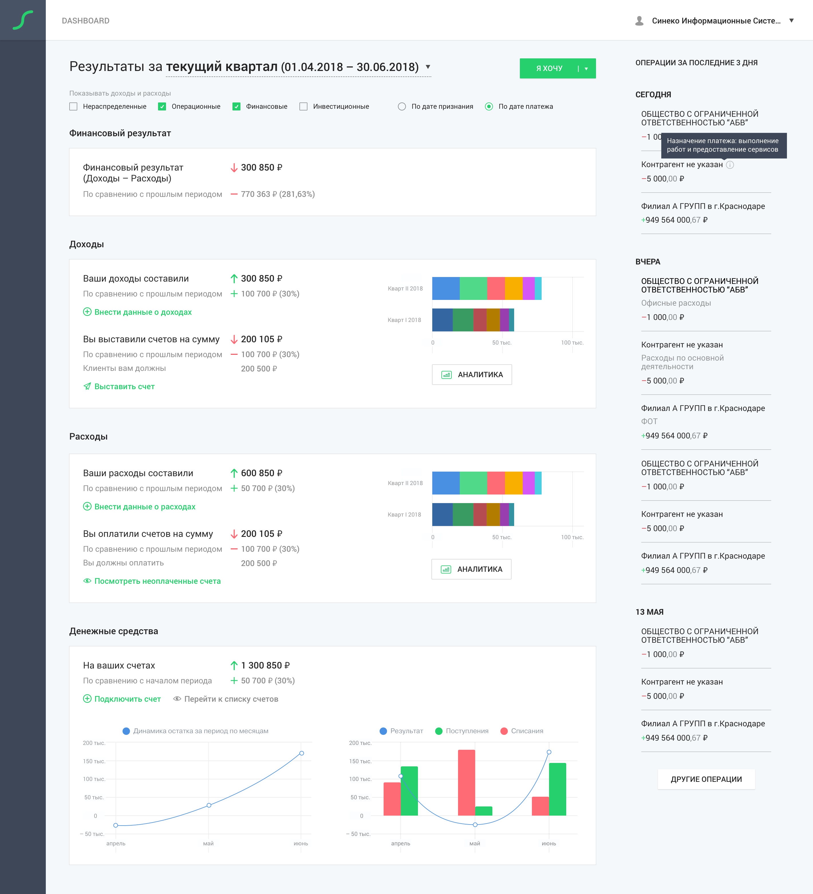The width and height of the screenshot is (813, 894).
Task: Click the plus icon by Внести данные о доходах
Action: tap(87, 312)
